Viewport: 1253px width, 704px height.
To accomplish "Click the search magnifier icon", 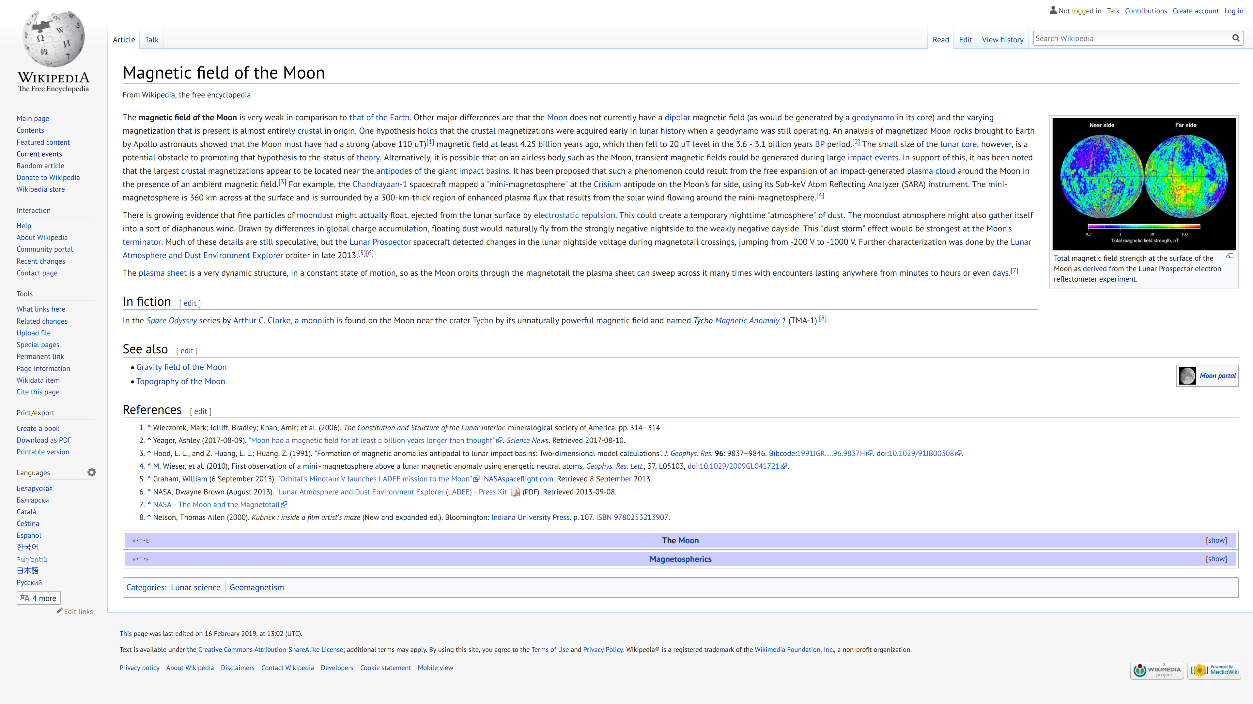I will pos(1235,38).
